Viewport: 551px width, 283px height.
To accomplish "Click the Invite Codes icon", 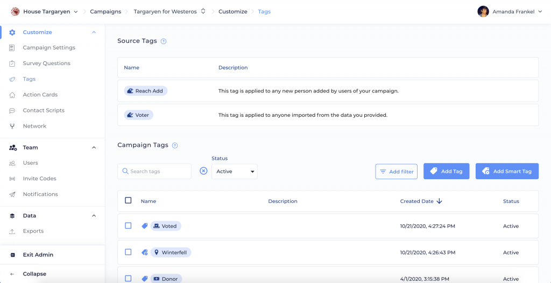I will coord(12,179).
